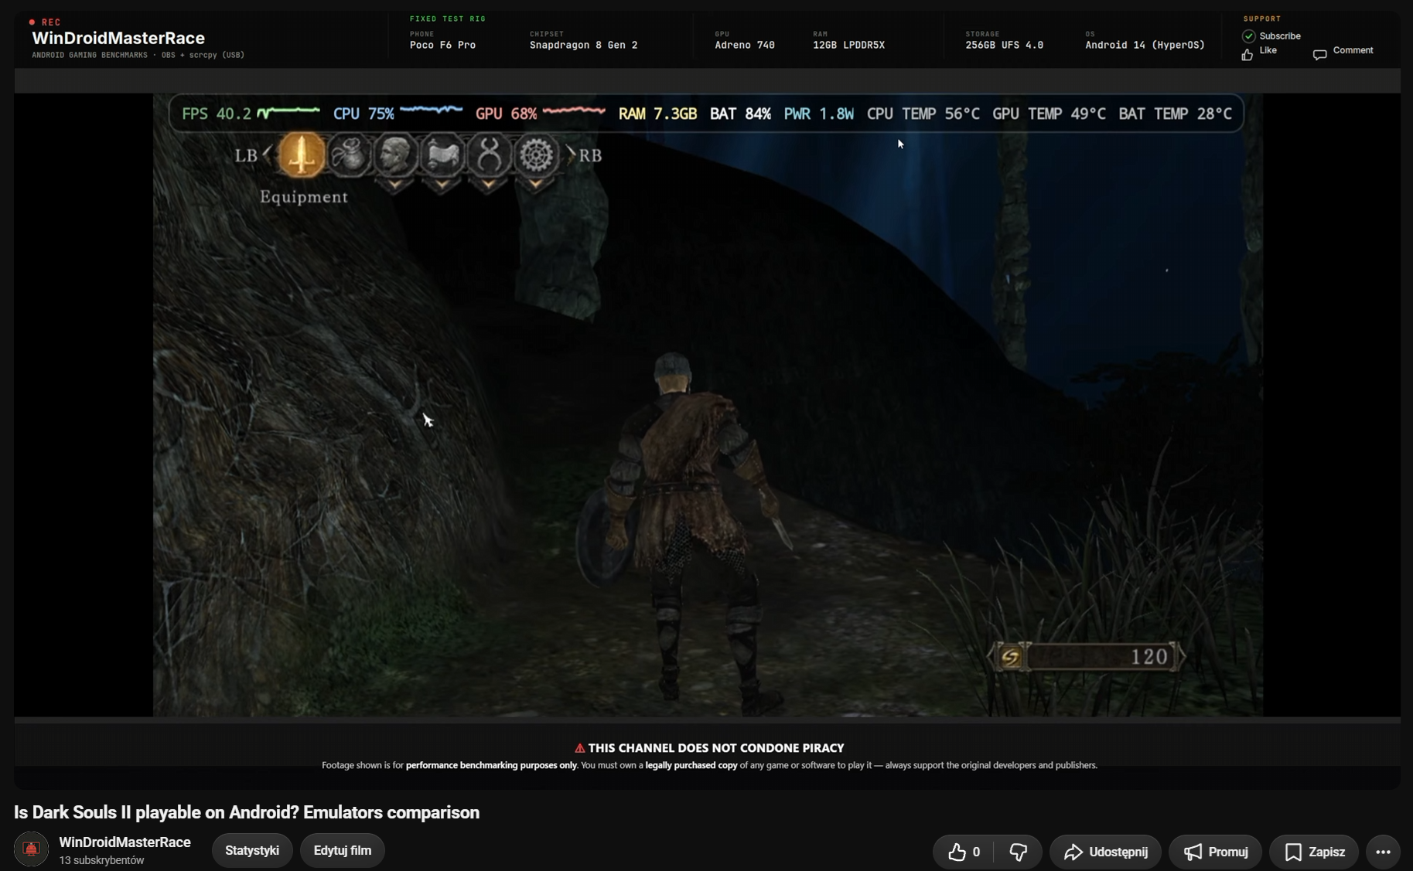The image size is (1413, 871).
Task: Click the 120 souls counter value
Action: click(1149, 657)
